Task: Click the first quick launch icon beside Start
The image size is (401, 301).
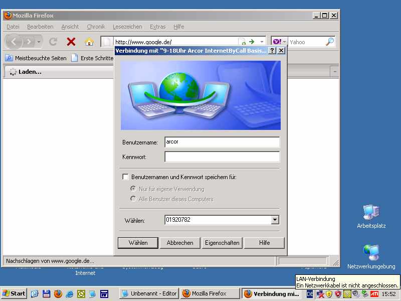Action: click(x=35, y=294)
